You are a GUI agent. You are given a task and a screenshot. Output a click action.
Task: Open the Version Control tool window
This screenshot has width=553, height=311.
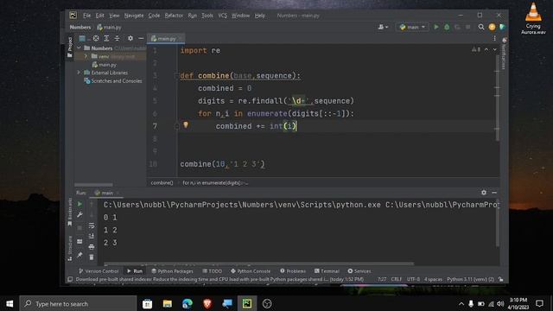[99, 271]
